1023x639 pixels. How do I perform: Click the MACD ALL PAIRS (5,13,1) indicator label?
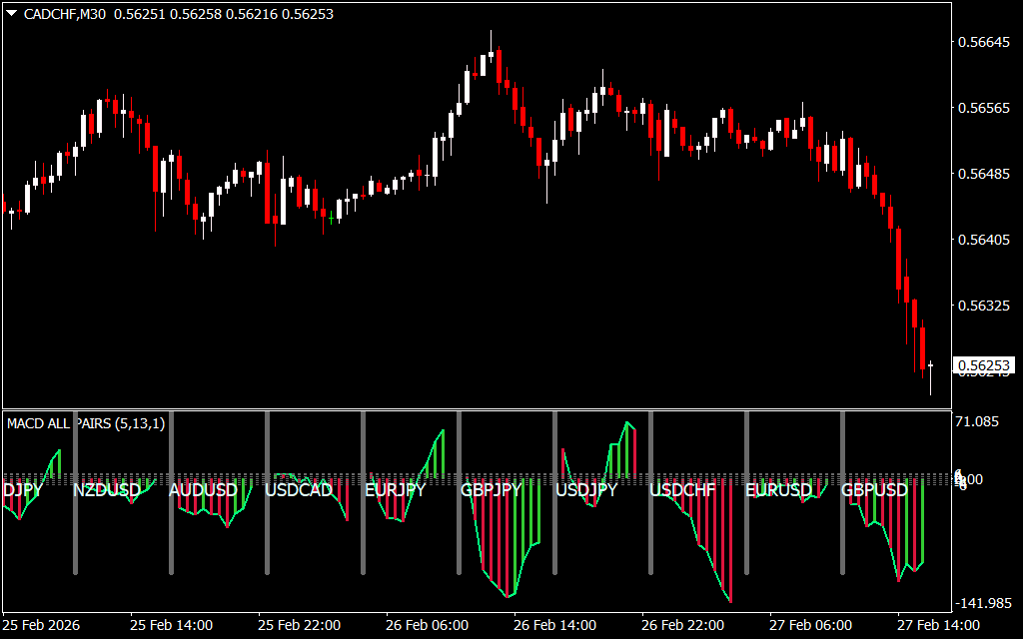pyautogui.click(x=85, y=423)
